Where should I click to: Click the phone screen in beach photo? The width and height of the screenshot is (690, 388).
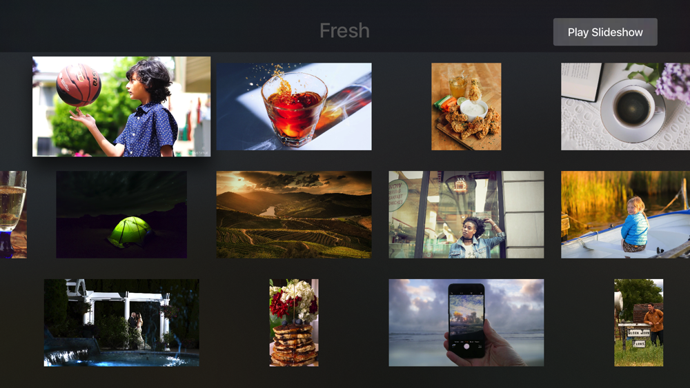tap(466, 315)
